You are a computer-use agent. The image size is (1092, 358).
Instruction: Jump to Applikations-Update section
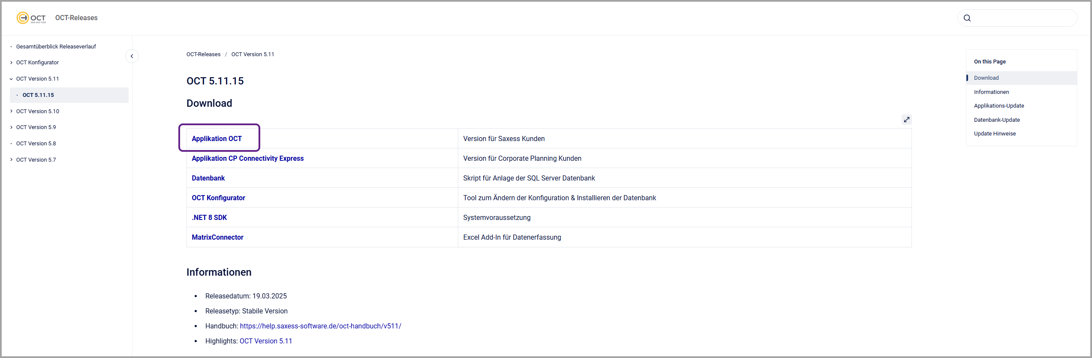[999, 106]
